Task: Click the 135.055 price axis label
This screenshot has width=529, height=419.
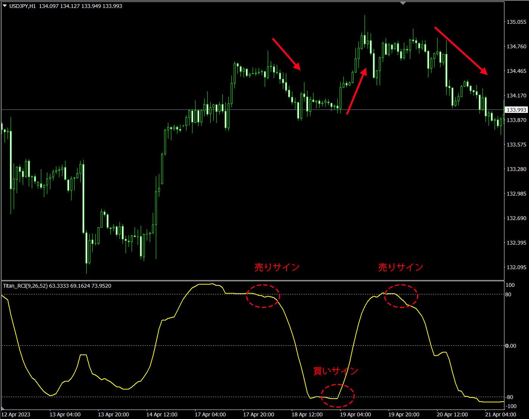Action: [x=516, y=22]
